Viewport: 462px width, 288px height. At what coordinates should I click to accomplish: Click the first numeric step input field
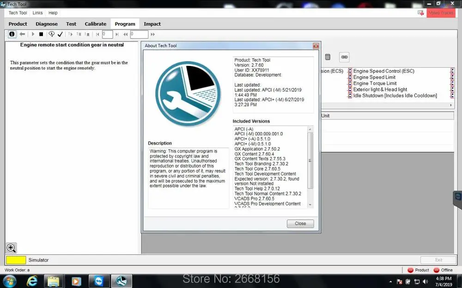(x=107, y=35)
